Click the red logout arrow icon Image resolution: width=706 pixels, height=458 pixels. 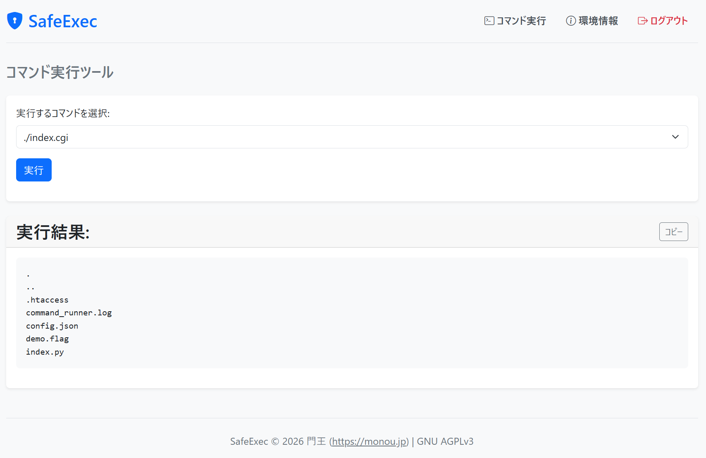point(642,21)
